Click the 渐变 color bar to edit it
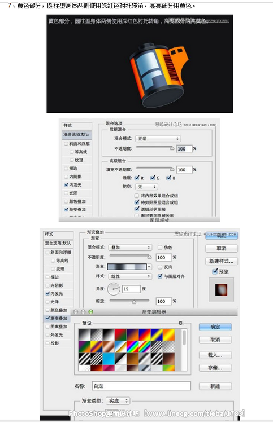This screenshot has height=423, width=273. [127, 267]
